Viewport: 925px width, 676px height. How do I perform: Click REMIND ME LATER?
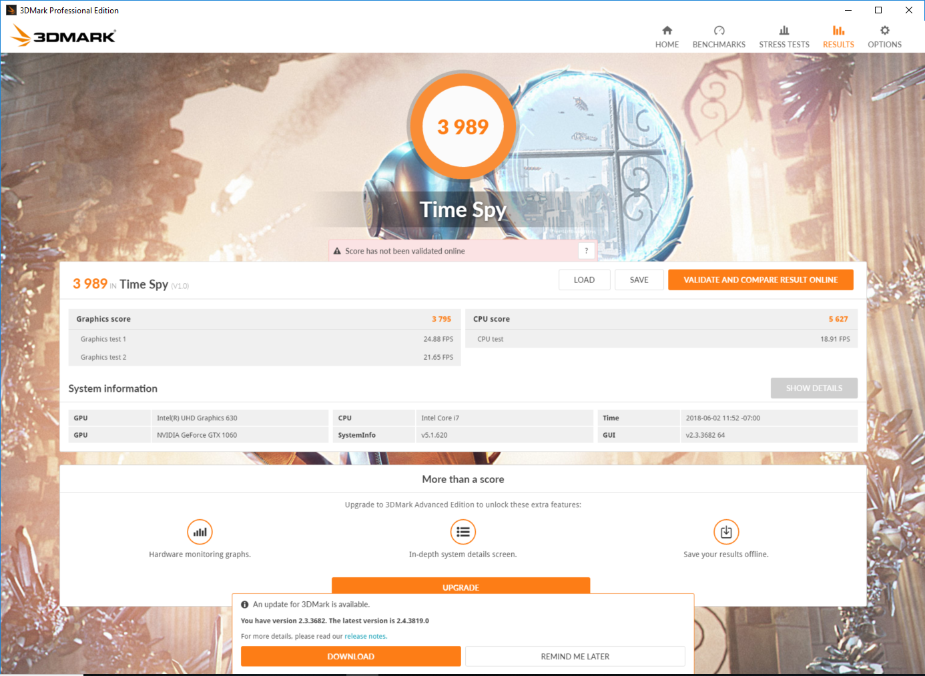(575, 656)
